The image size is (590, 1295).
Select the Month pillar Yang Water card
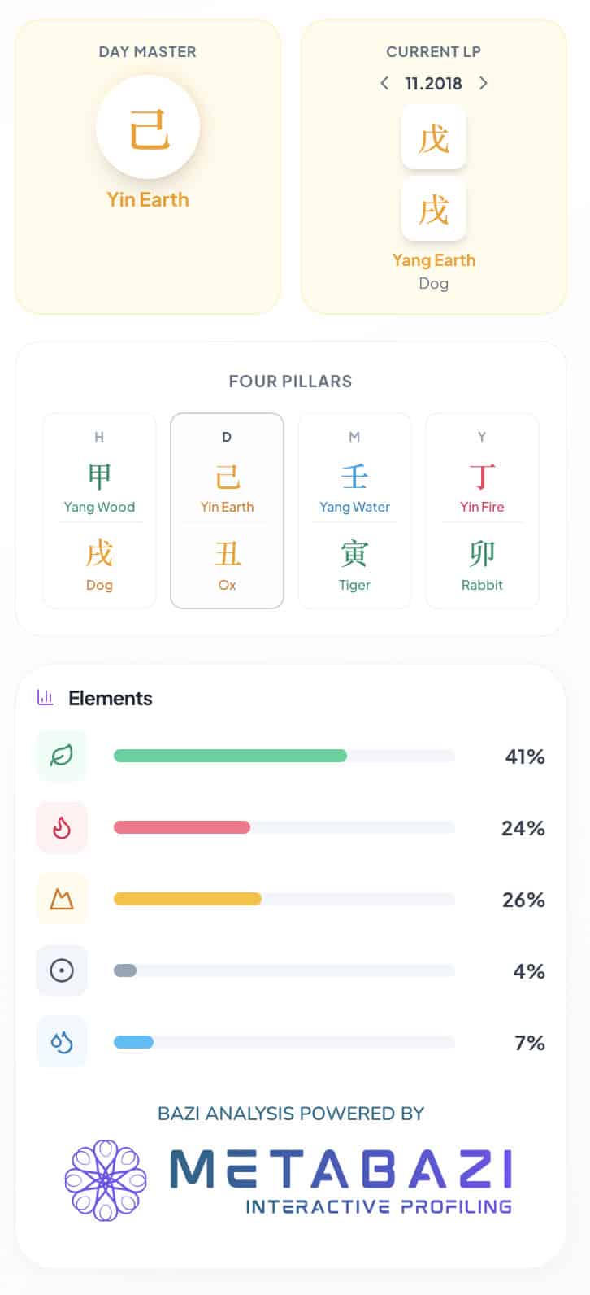click(x=354, y=510)
